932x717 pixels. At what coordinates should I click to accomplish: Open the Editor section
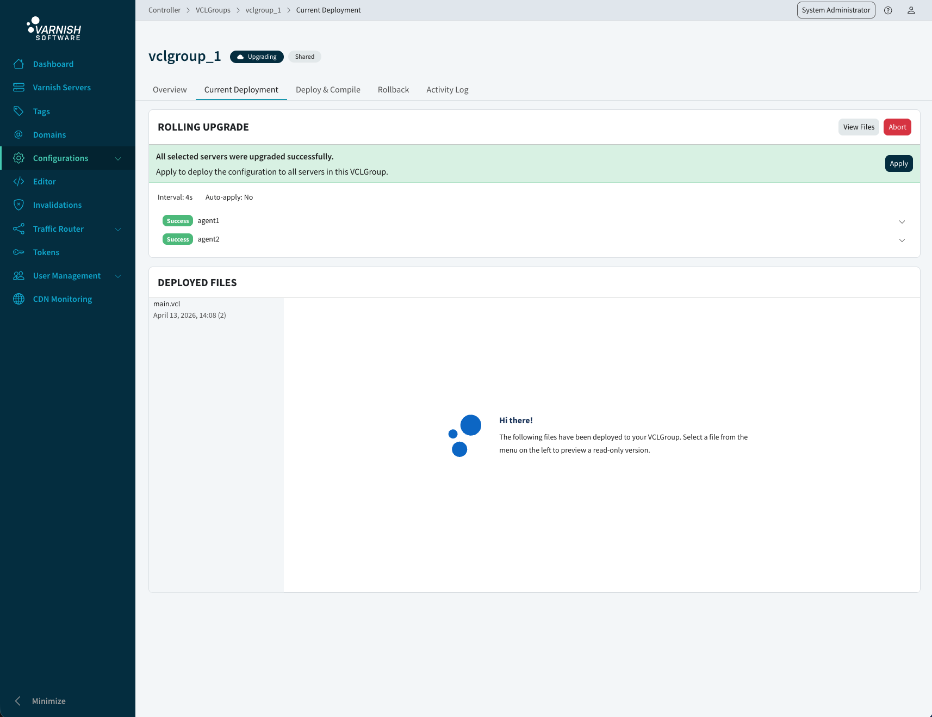[x=45, y=181]
